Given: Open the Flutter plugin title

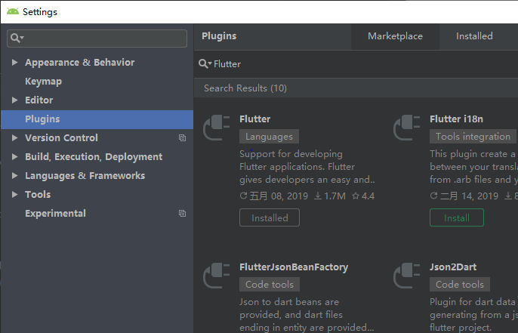Looking at the screenshot, I should (x=255, y=119).
